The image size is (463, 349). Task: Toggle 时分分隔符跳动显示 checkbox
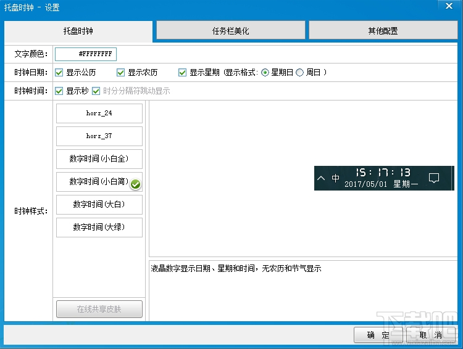click(x=96, y=91)
